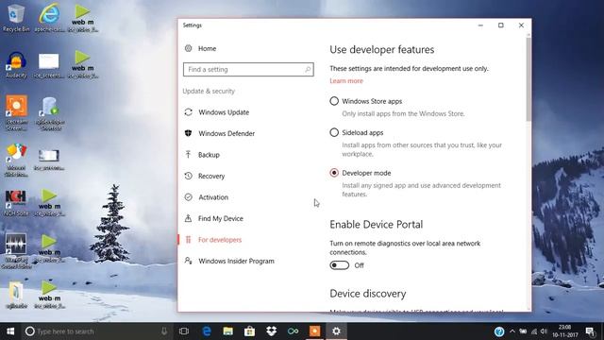
Task: Click the Home gear icon in Settings
Action: tap(189, 48)
